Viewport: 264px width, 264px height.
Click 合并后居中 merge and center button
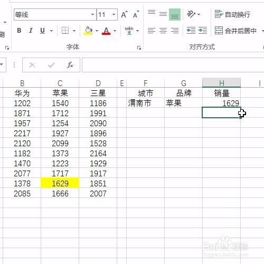[x=235, y=31]
